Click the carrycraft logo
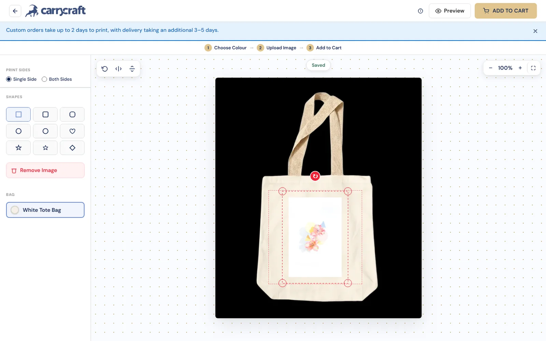Viewport: 546px width, 341px height. click(56, 11)
